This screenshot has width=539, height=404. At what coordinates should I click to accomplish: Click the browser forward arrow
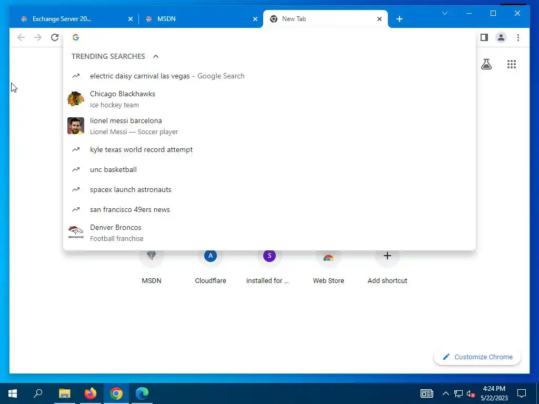pos(38,37)
